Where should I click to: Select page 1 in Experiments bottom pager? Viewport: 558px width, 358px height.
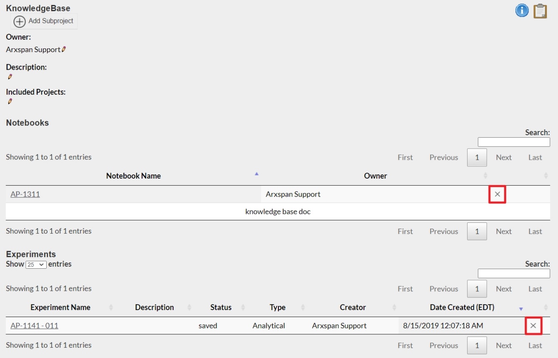click(477, 345)
